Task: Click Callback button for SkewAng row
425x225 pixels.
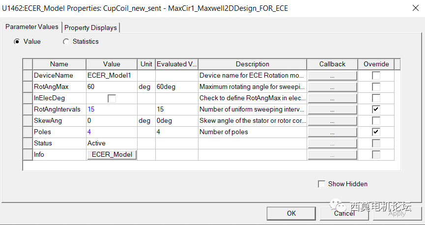Action: click(333, 121)
